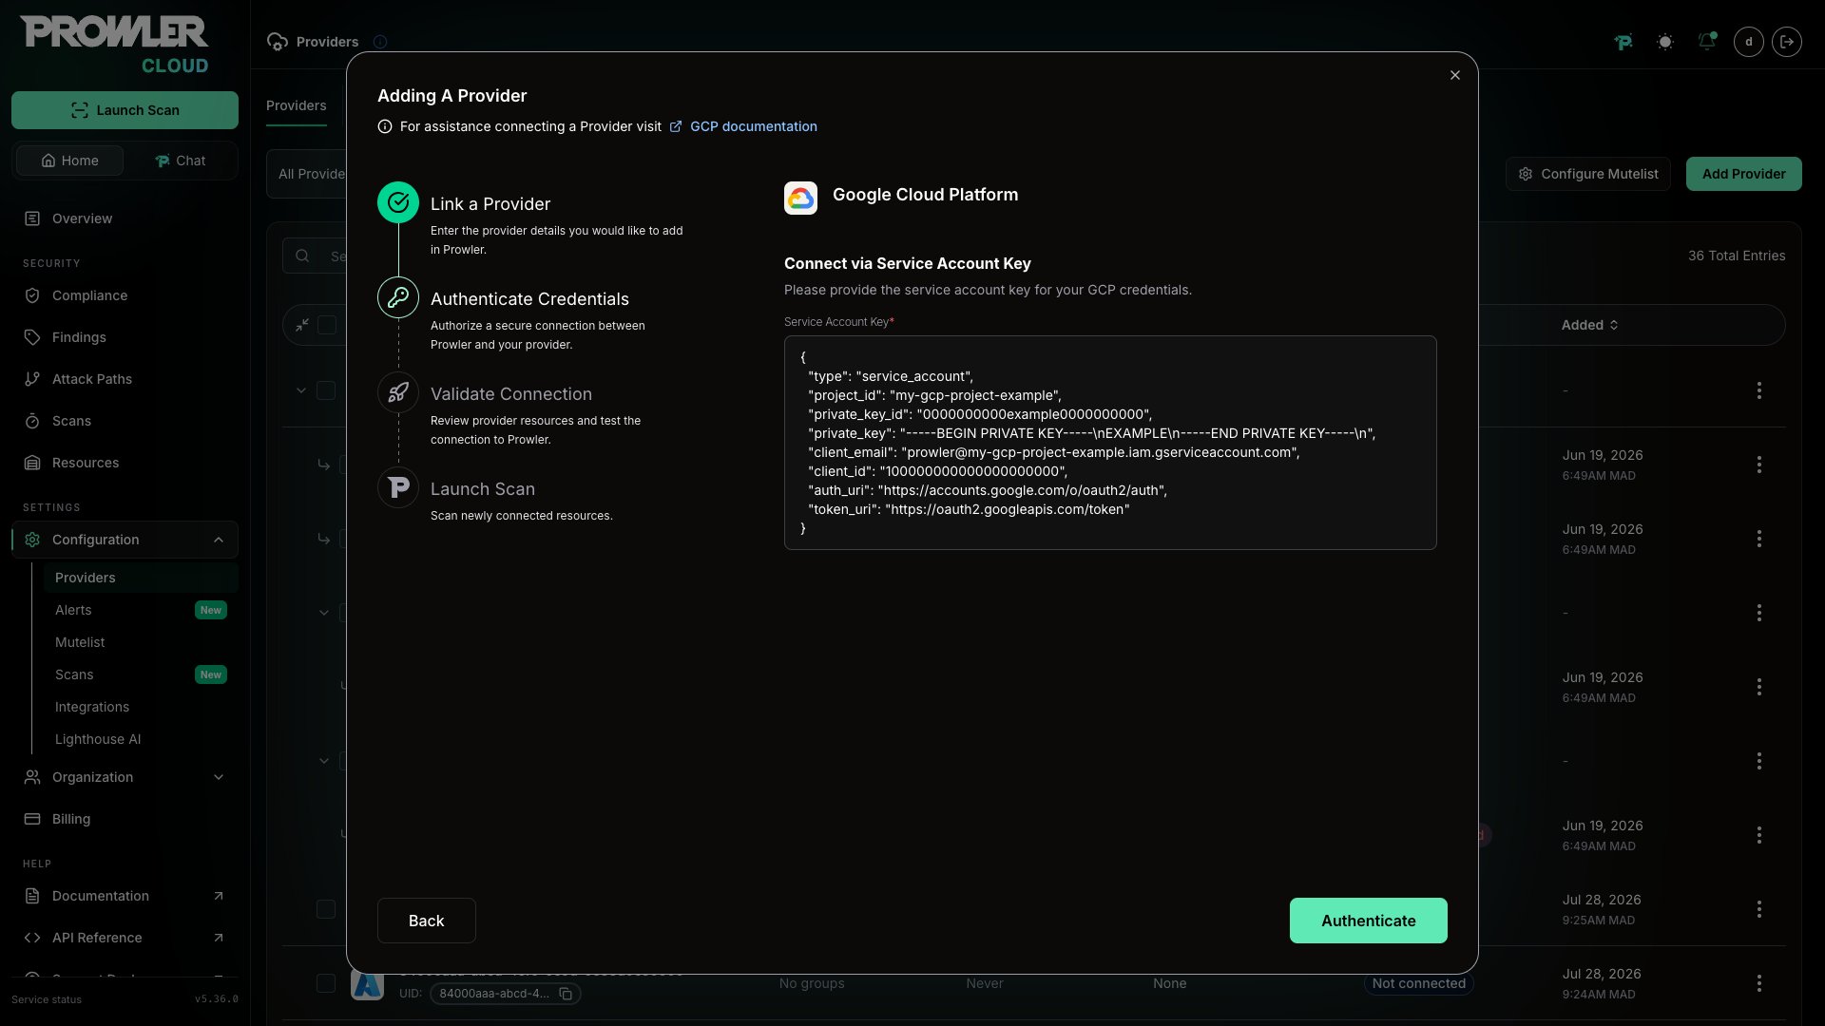Click the Google Cloud Platform logo
This screenshot has width=1825, height=1026.
(800, 198)
